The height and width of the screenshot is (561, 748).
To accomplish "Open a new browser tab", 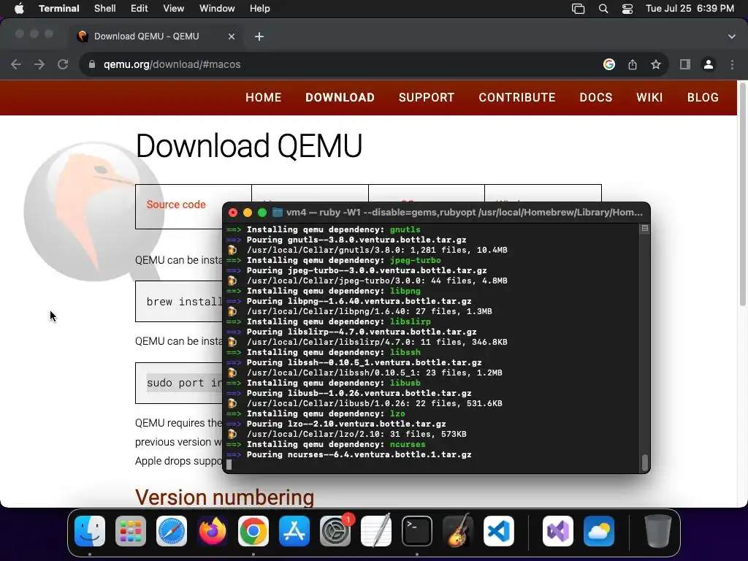I will coord(259,37).
